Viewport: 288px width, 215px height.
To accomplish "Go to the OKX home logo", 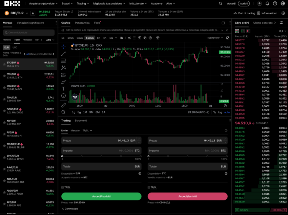I will (12, 3).
